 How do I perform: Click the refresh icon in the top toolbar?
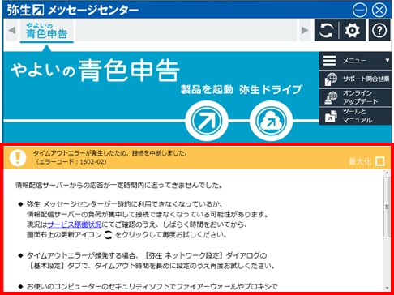[326, 30]
